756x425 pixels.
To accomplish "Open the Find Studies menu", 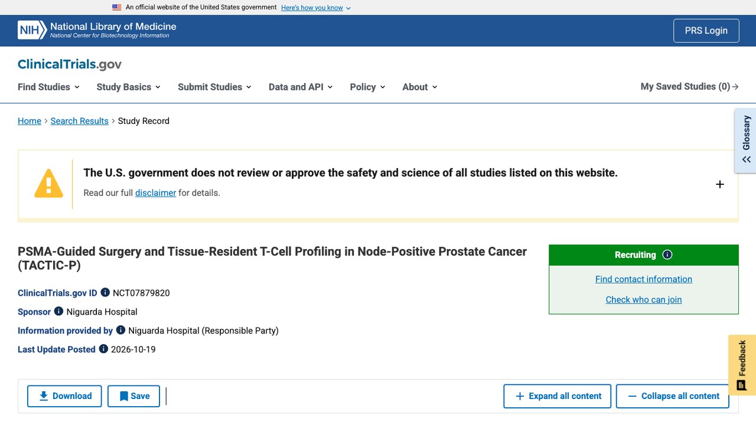I will click(x=48, y=87).
